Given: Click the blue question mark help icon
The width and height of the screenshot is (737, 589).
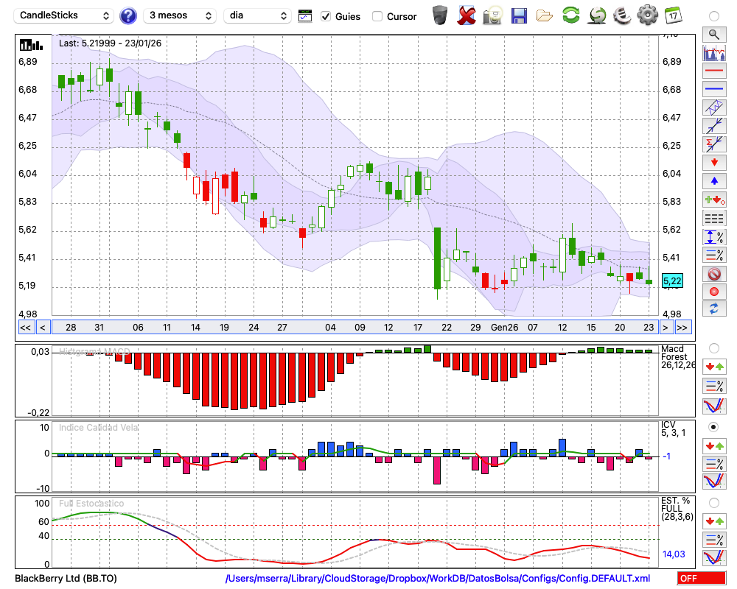Looking at the screenshot, I should coord(128,15).
